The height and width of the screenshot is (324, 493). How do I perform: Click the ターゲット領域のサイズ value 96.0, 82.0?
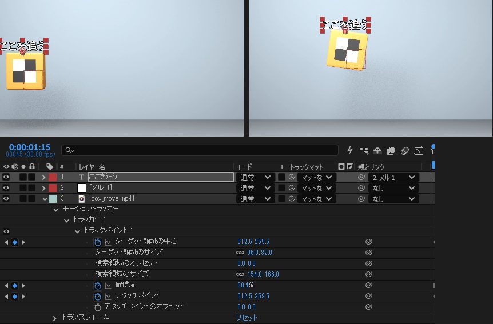click(260, 253)
